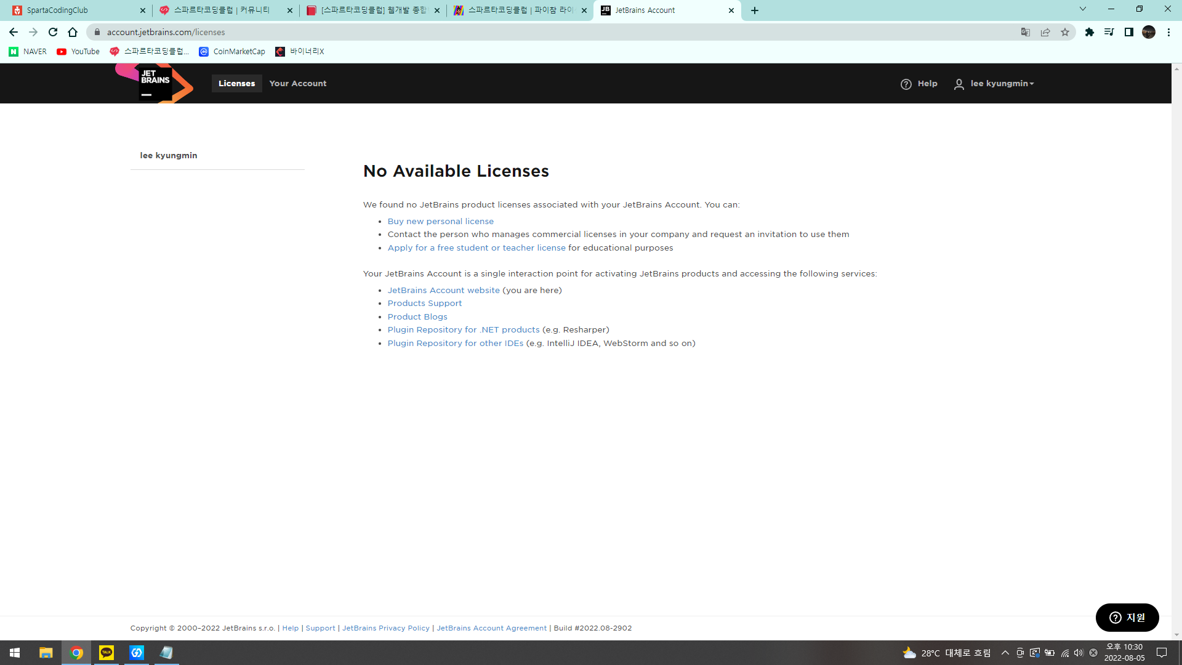The image size is (1182, 665).
Task: Select lee kyungmin in the left sidebar
Action: tap(169, 156)
